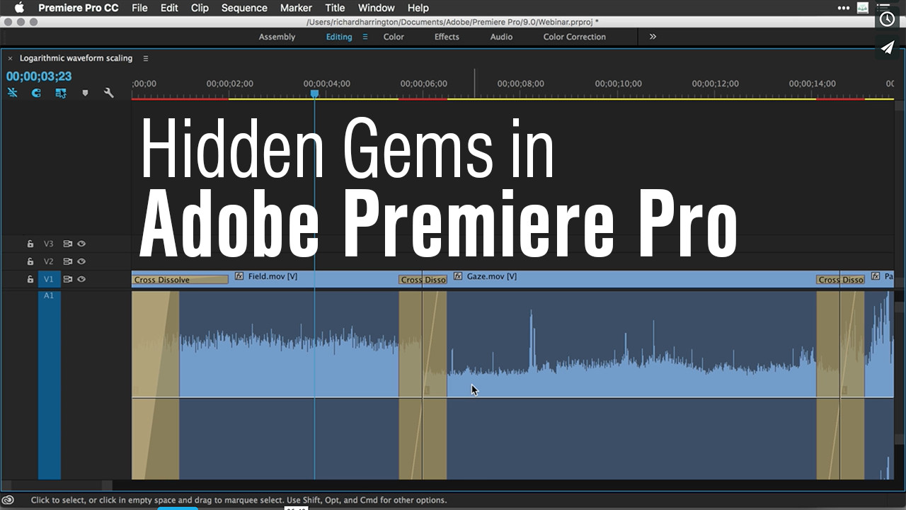Open the timeline panel hamburger menu
This screenshot has height=510, width=906.
(146, 58)
